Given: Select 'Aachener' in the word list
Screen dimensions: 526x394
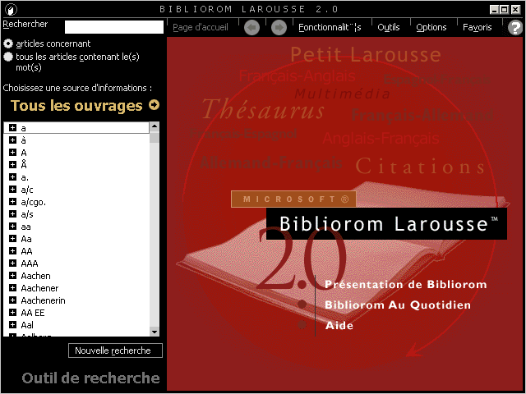Looking at the screenshot, I should (39, 288).
